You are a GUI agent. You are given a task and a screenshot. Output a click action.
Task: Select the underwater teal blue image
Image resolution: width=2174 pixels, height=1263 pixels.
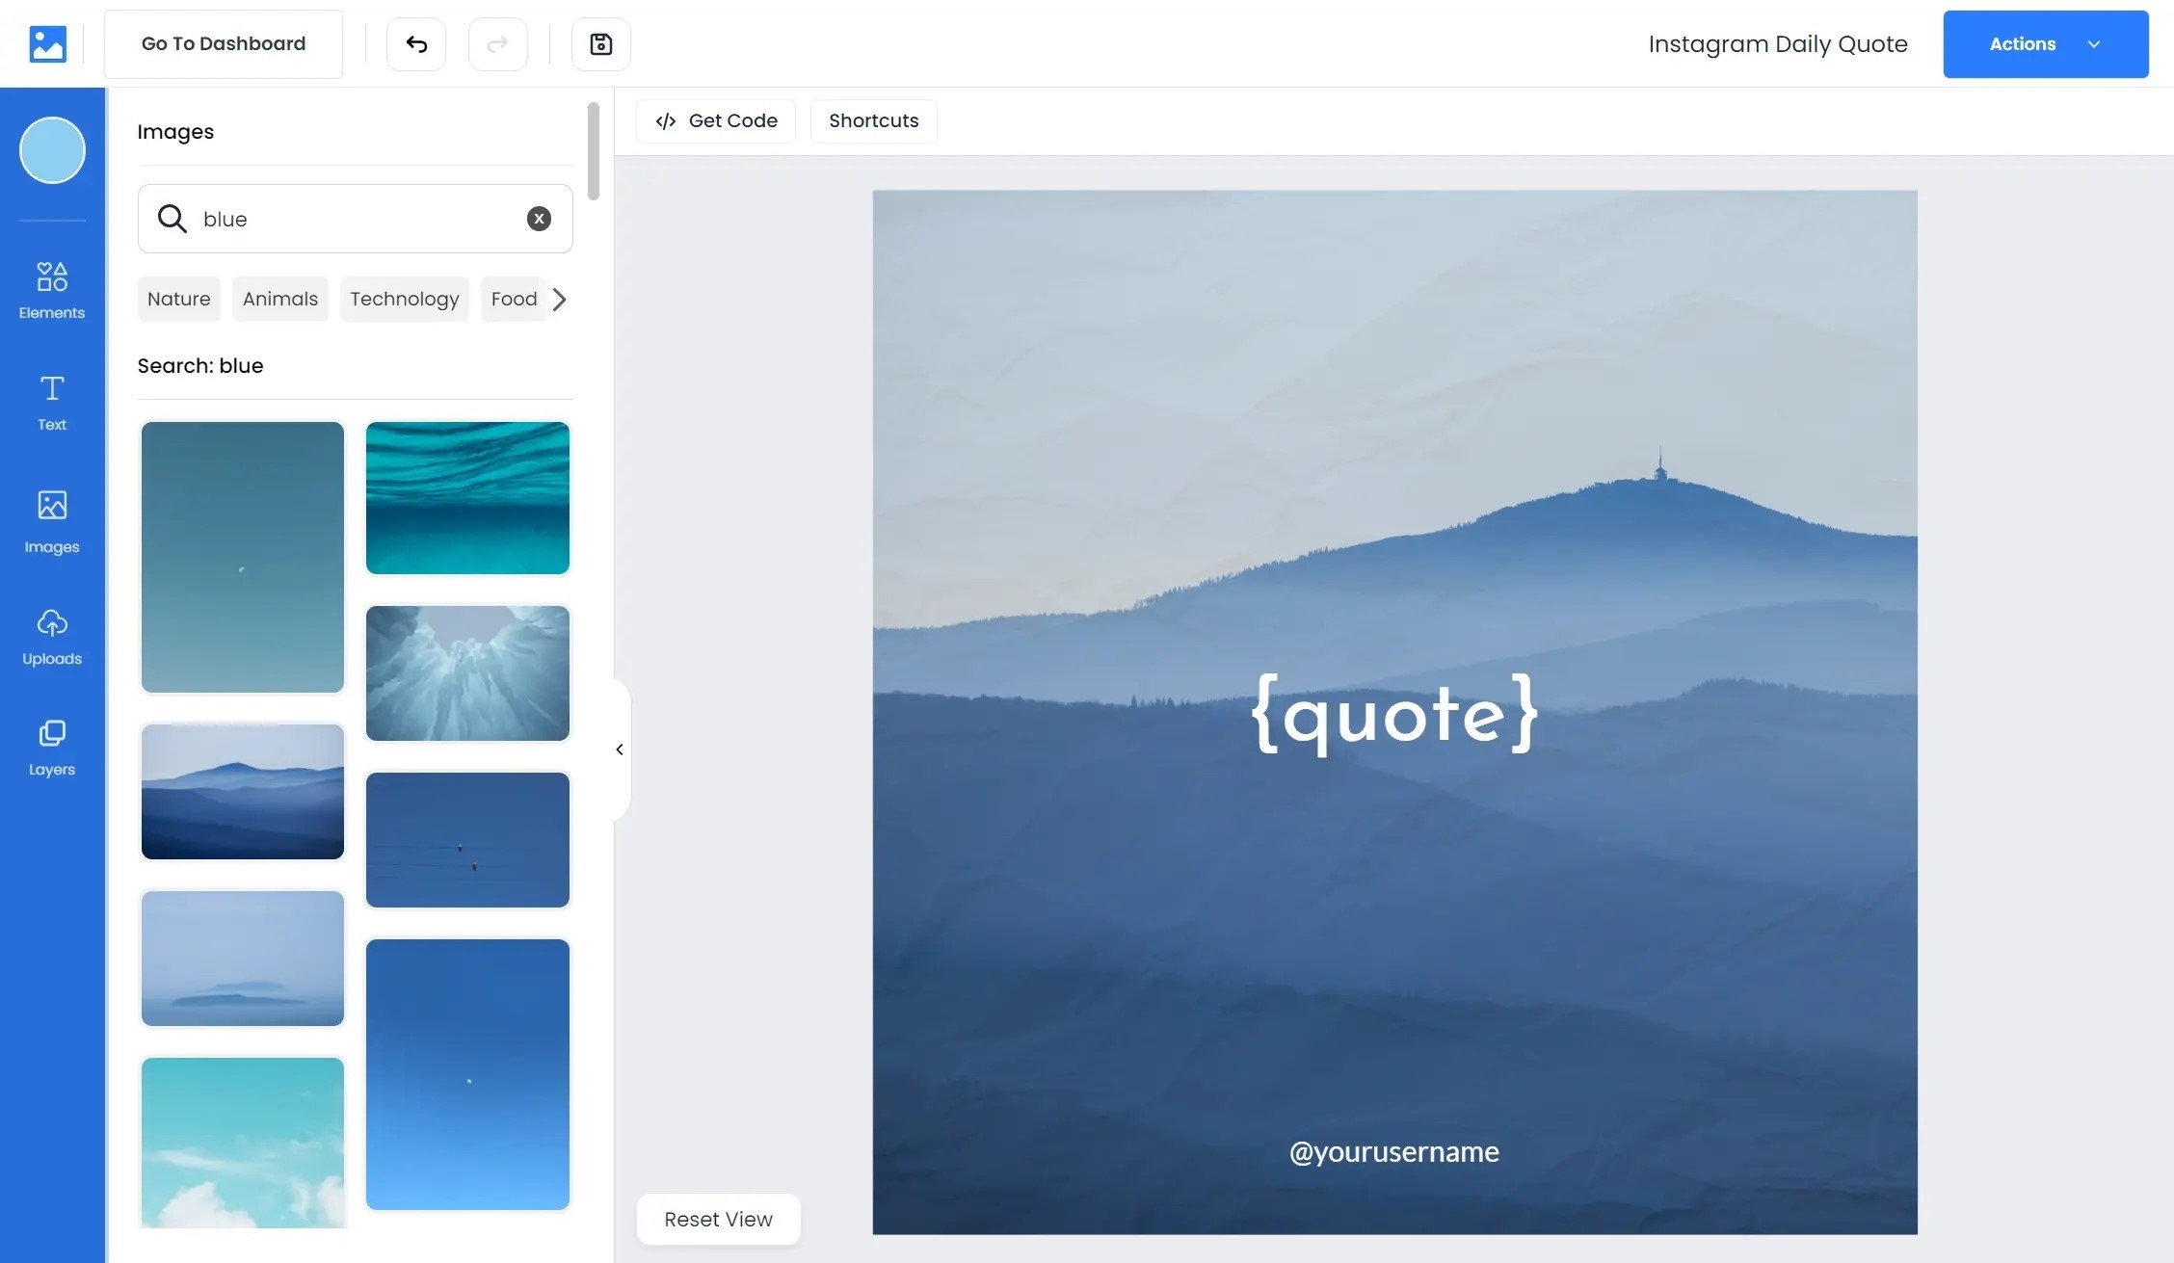point(466,496)
